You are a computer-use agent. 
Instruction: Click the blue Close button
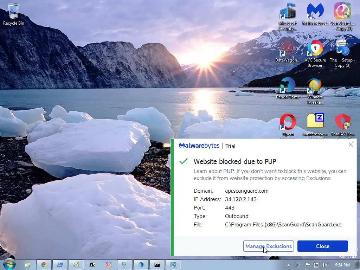pyautogui.click(x=323, y=246)
